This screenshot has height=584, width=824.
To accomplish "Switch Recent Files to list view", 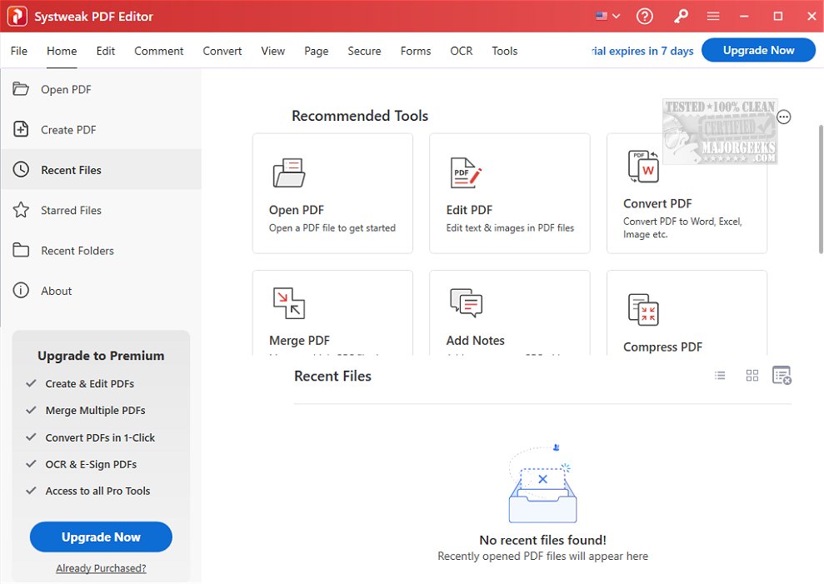I will (720, 375).
